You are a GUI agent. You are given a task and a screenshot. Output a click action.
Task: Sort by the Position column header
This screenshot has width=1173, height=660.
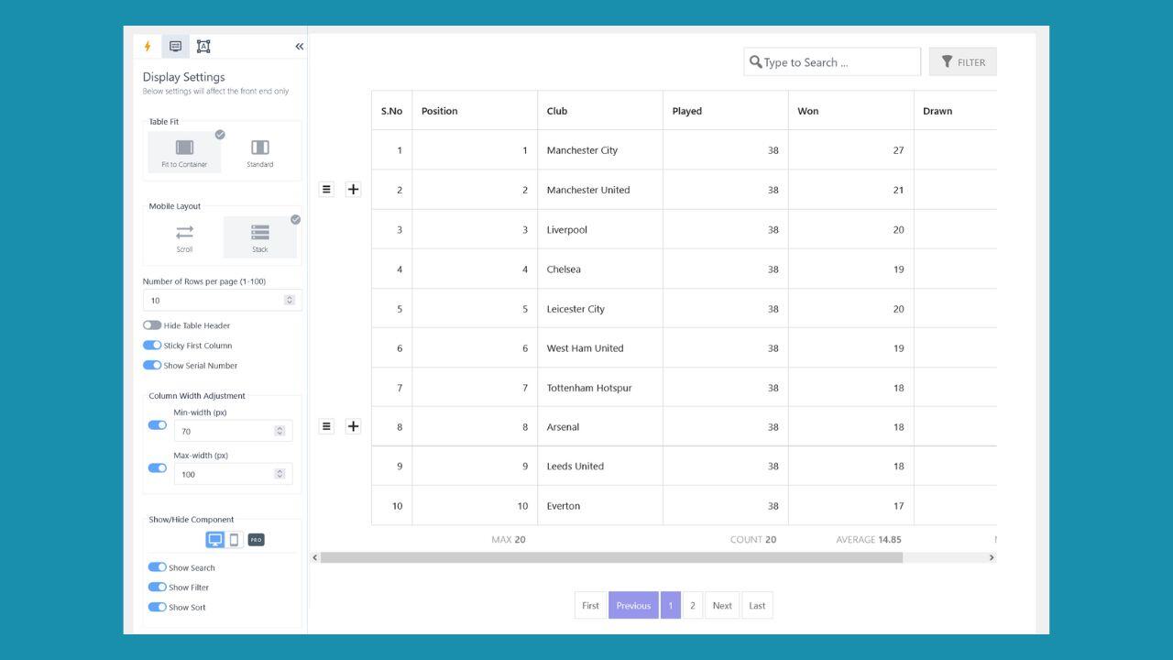475,111
